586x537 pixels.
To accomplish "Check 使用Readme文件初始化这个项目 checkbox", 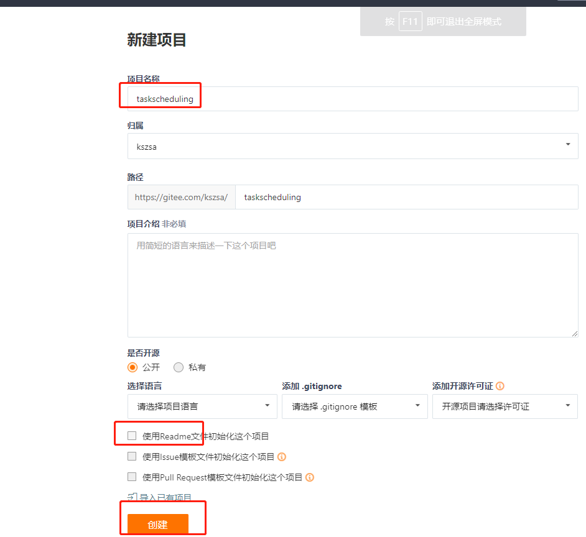I will coord(132,436).
